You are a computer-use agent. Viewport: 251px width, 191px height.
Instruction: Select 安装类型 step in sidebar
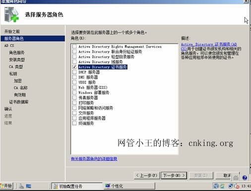17,59
